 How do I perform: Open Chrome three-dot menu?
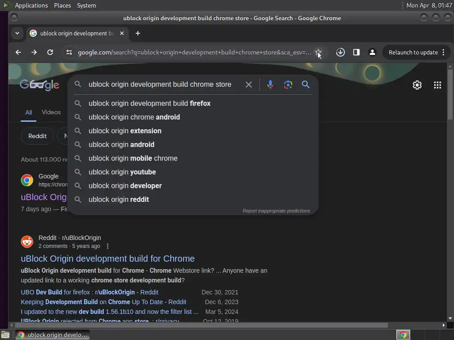click(x=443, y=52)
